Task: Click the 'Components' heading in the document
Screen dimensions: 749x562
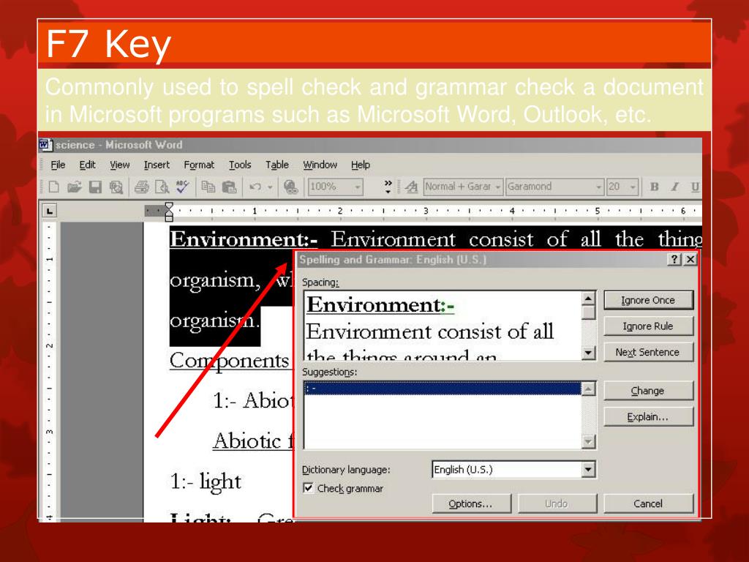Action: point(229,361)
